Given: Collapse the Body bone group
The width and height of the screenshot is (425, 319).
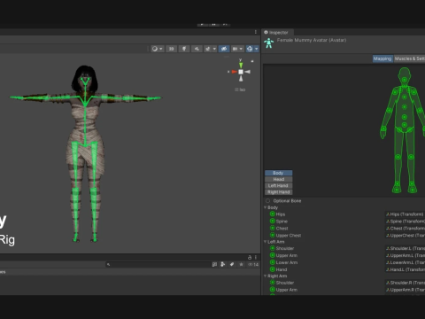Looking at the screenshot, I should (x=265, y=207).
